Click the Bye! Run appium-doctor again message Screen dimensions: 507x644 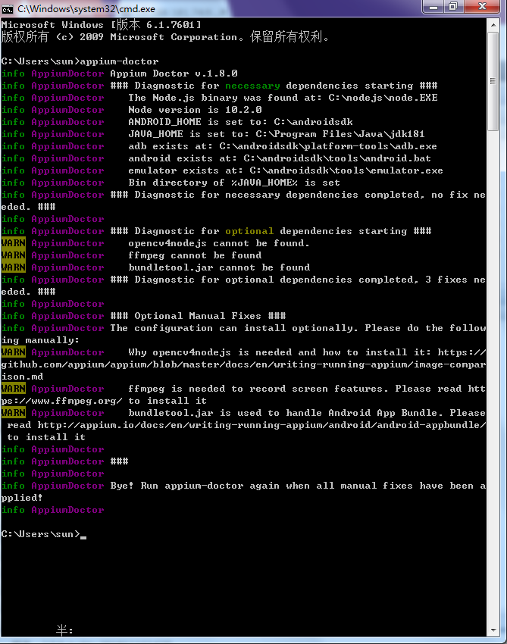(x=243, y=492)
